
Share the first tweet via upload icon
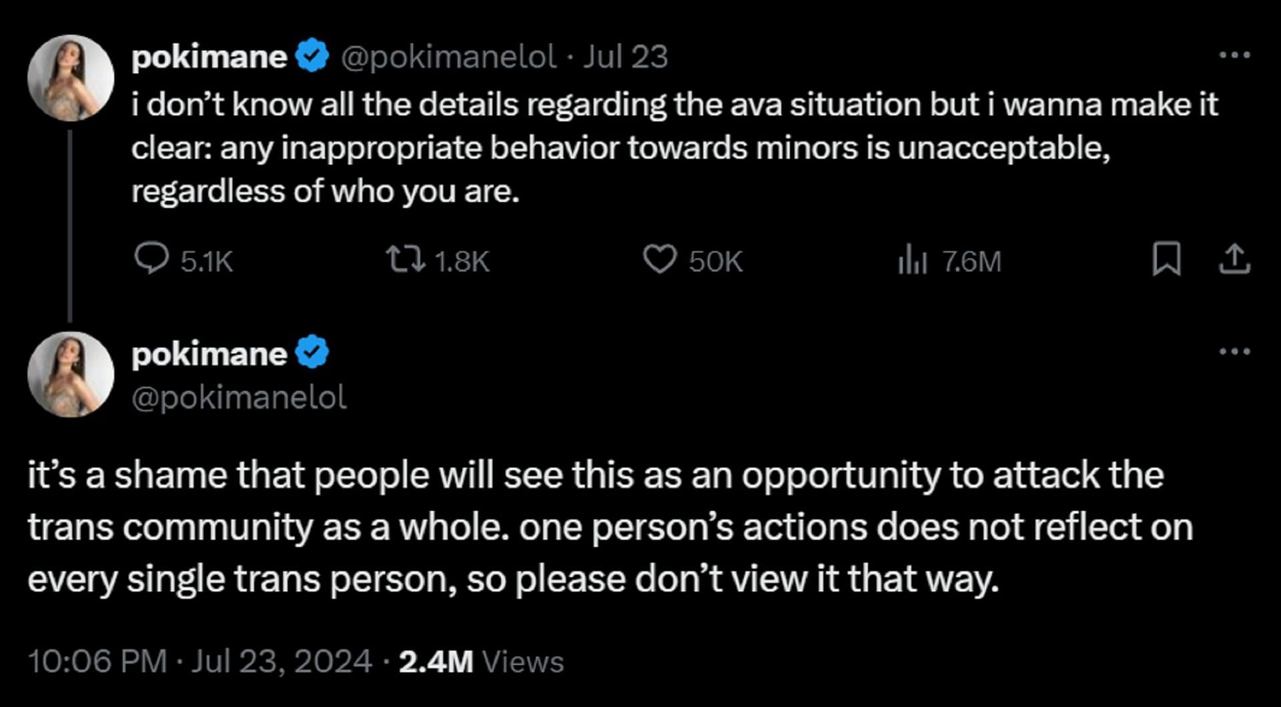coord(1234,259)
